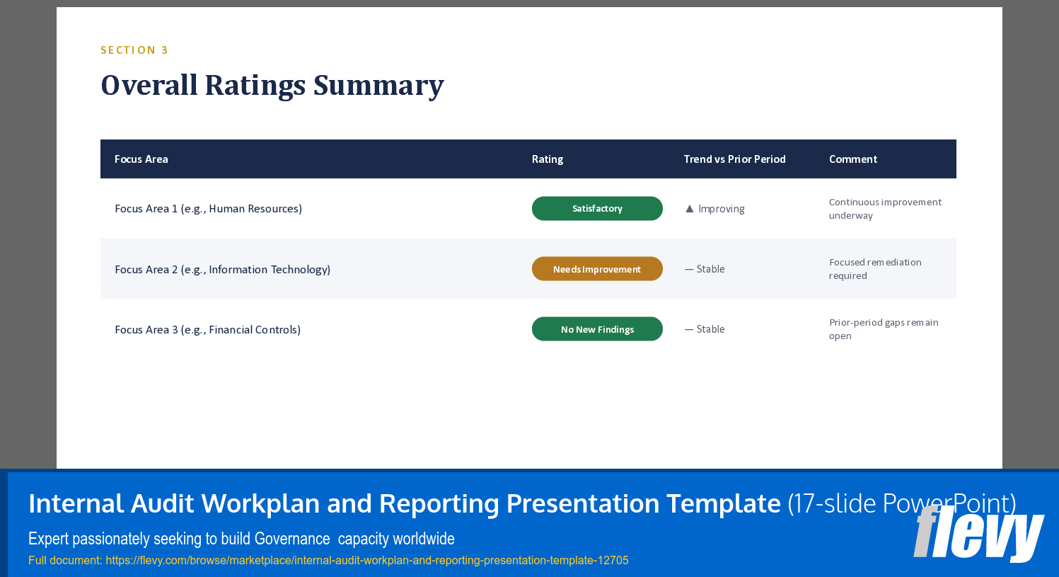Select 'Focus Area 3 (e.g., Financial Controls)' cell

point(208,330)
